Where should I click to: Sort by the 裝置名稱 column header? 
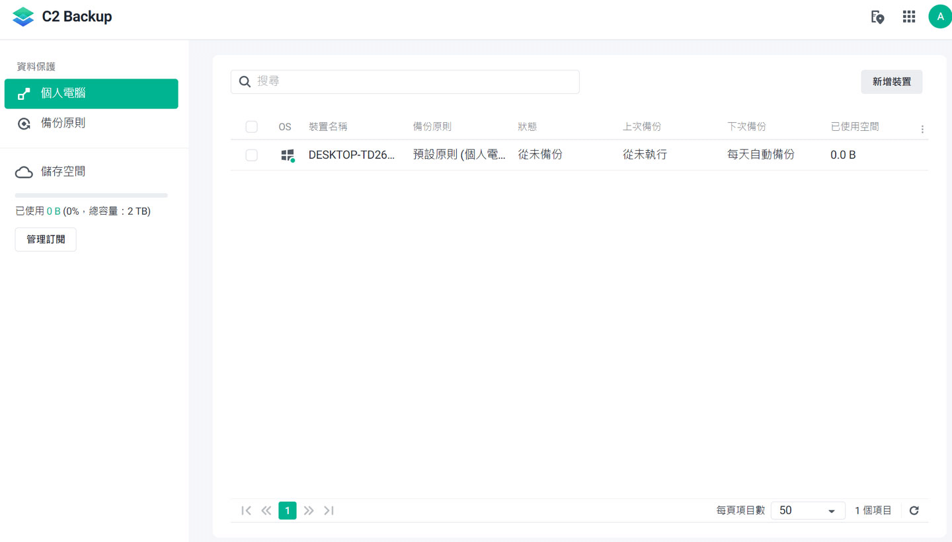click(328, 127)
